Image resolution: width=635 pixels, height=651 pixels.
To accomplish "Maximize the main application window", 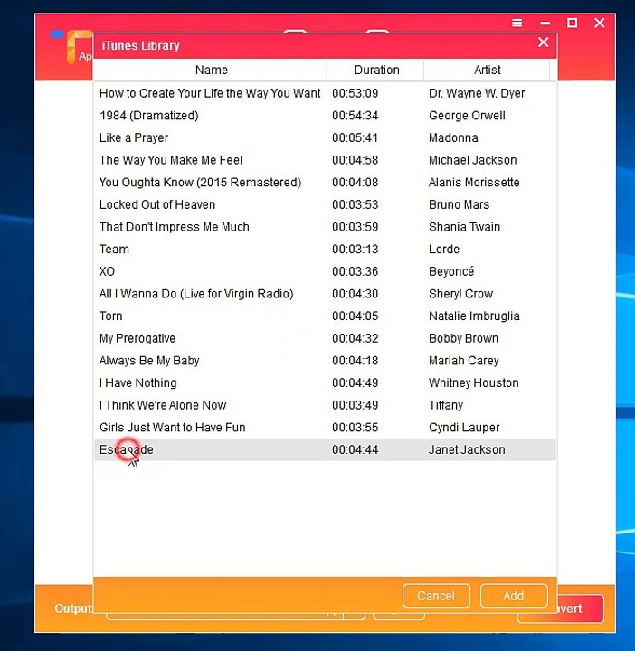I will (573, 23).
